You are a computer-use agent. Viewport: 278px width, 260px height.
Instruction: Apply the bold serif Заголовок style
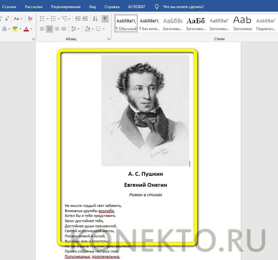[196, 23]
